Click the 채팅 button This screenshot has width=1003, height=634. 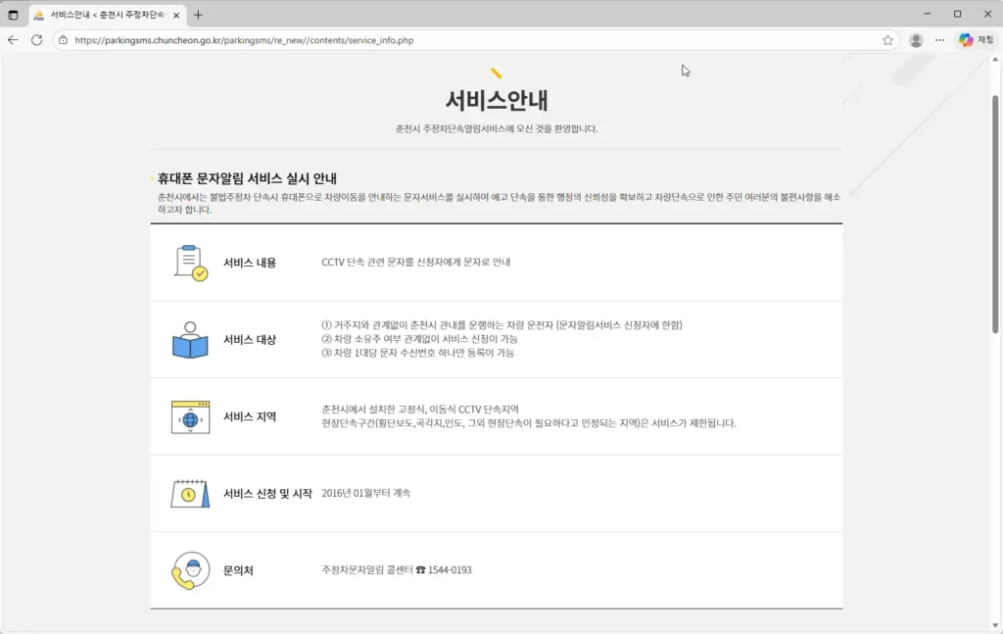pos(982,41)
